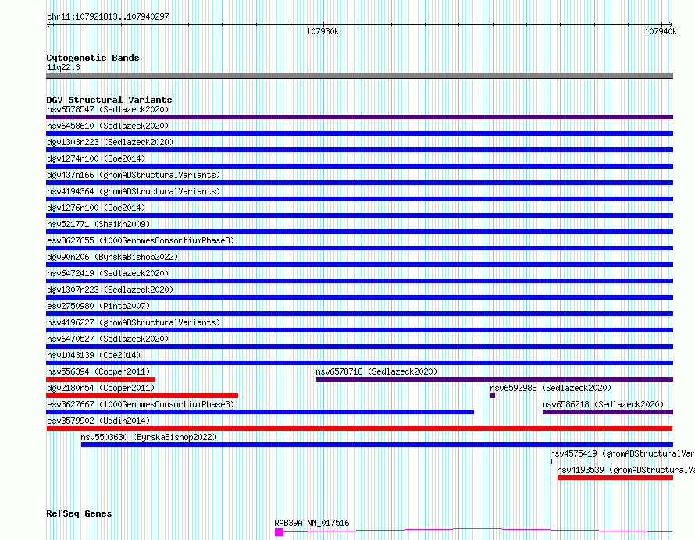The height and width of the screenshot is (540, 695).
Task: Select the small purple nsv6592988 variant marker
Action: click(x=493, y=396)
